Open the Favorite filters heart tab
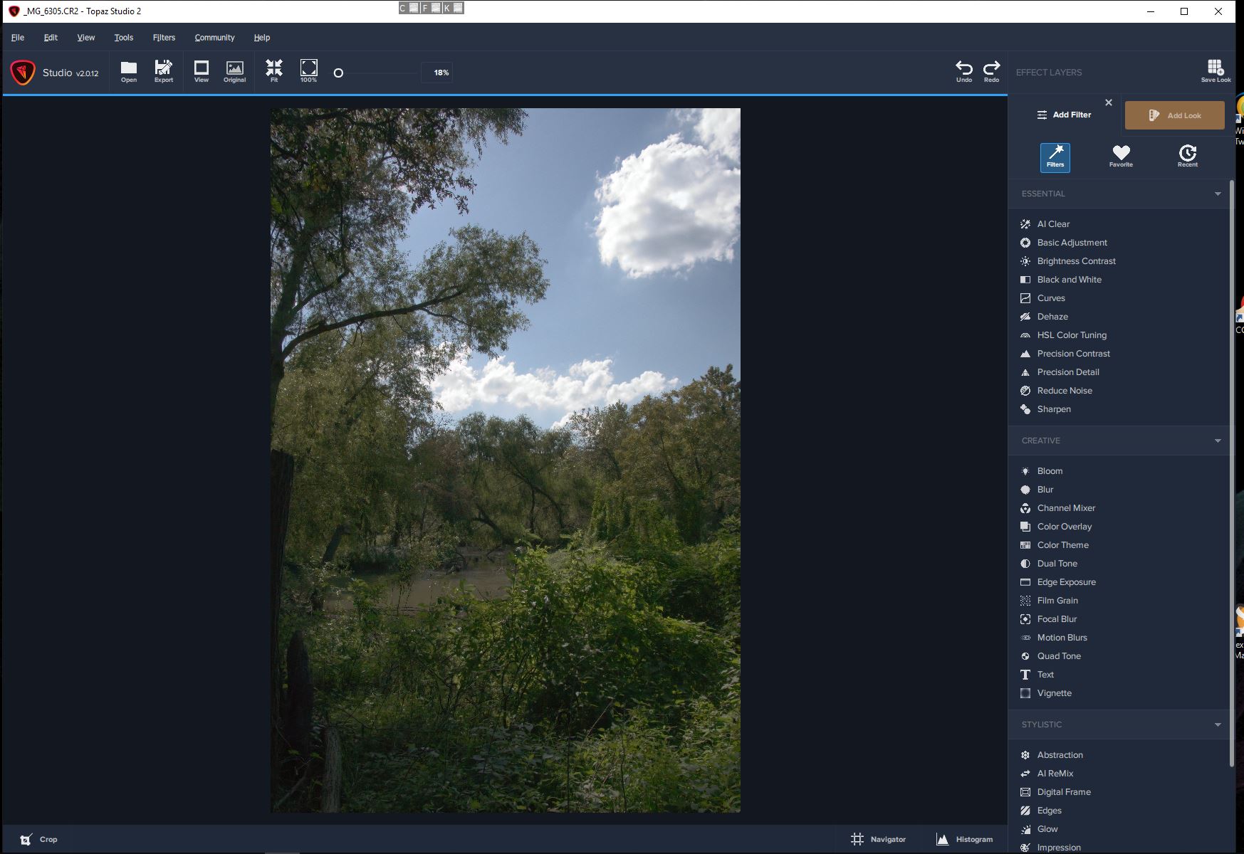Viewport: 1244px width, 854px height. (x=1121, y=156)
